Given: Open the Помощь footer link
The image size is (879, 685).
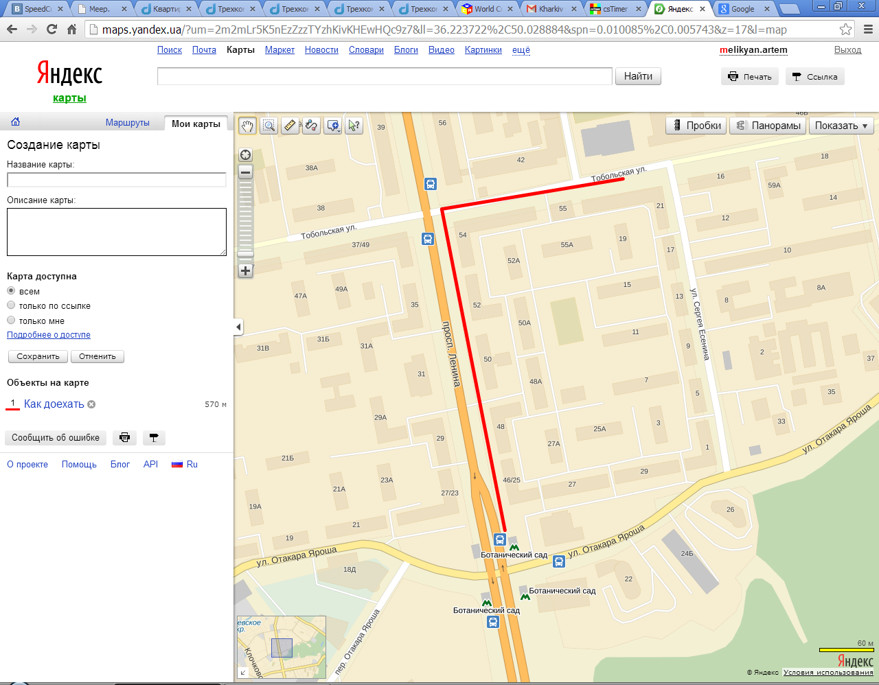Looking at the screenshot, I should 79,465.
